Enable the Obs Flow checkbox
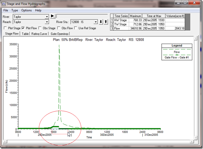203x149 pixels. tap(59, 28)
